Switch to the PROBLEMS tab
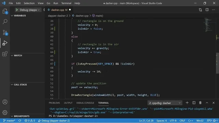 pos(54,103)
